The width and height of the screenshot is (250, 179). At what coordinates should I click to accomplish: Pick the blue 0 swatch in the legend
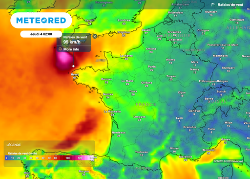pos(6,158)
